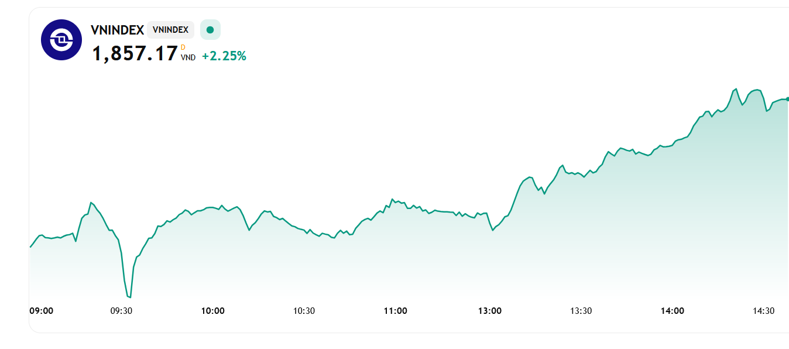Click the 14:00 time axis label

click(x=673, y=311)
